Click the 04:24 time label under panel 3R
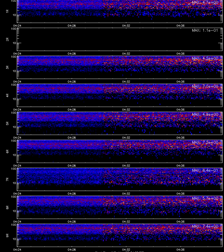Image resolution: width=224 pixels, height=252 pixels. [17, 82]
